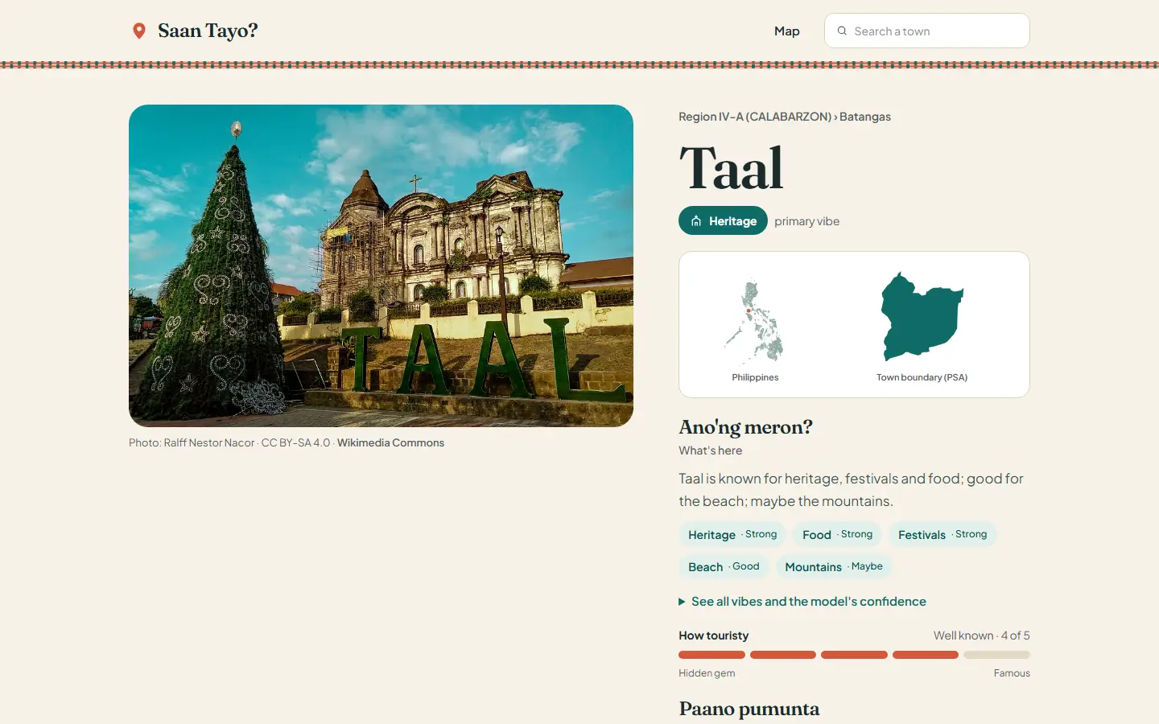Click the Ano'ng meron? heading
This screenshot has width=1159, height=724.
pos(745,426)
